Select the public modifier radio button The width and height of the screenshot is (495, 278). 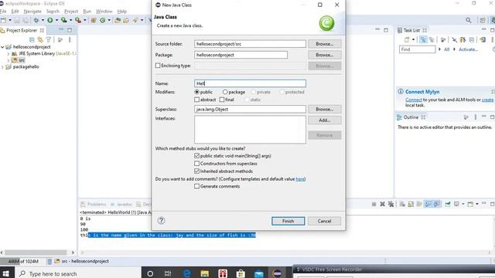tap(197, 92)
